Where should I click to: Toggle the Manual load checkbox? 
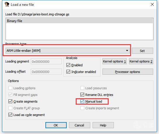[x=82, y=101]
